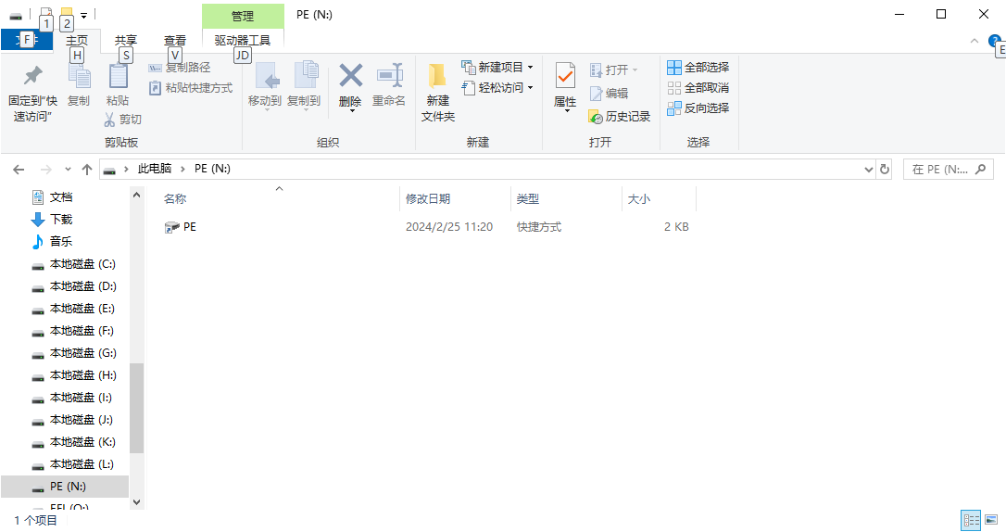Select 本地磁盘 (K:) in sidebar
Screen dimensions: 1006x532
coord(74,442)
